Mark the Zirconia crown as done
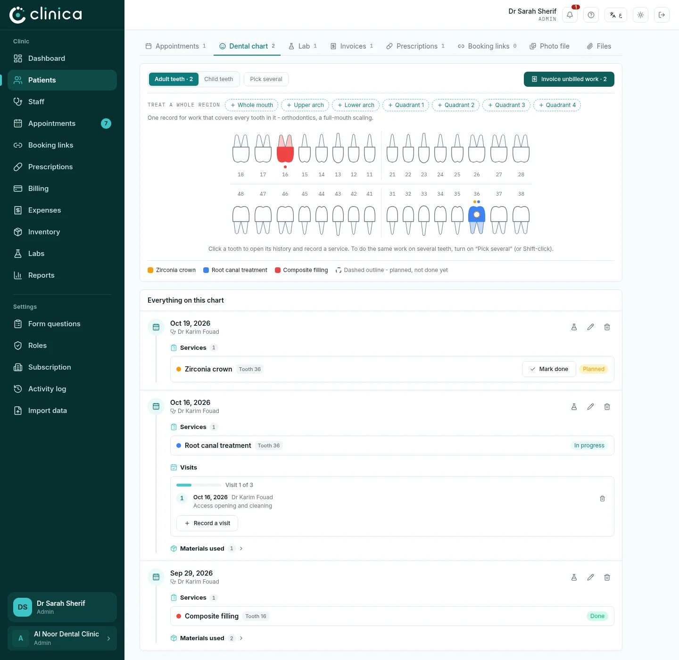Viewport: 679px width, 660px height. [549, 369]
